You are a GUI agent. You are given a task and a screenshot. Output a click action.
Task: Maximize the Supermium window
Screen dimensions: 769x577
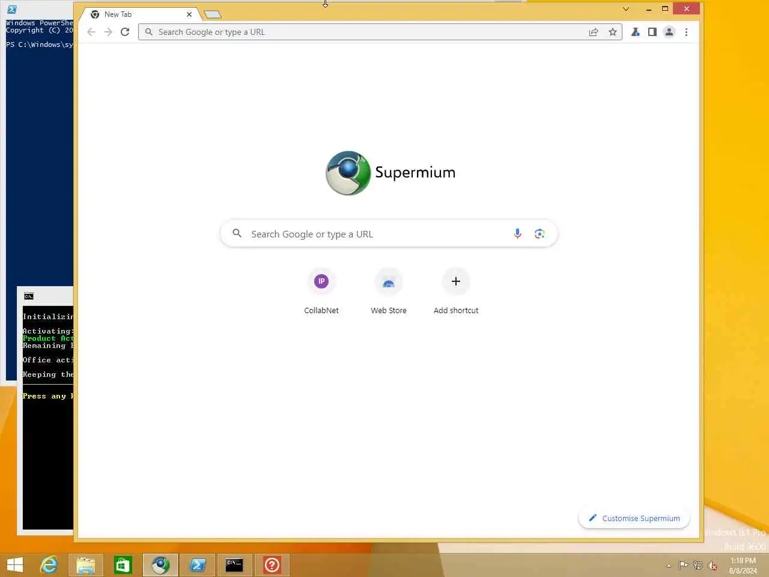665,9
